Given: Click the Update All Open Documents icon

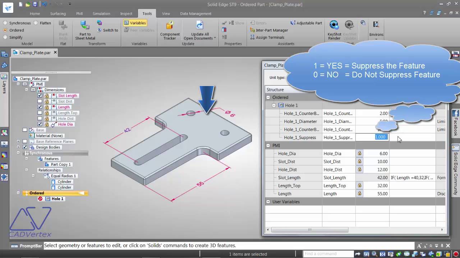Looking at the screenshot, I should pos(200,25).
